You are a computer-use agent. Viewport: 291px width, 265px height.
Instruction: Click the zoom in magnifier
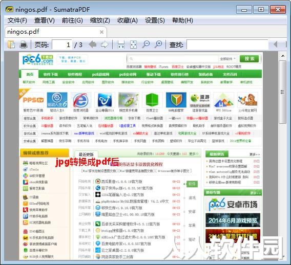click(159, 45)
